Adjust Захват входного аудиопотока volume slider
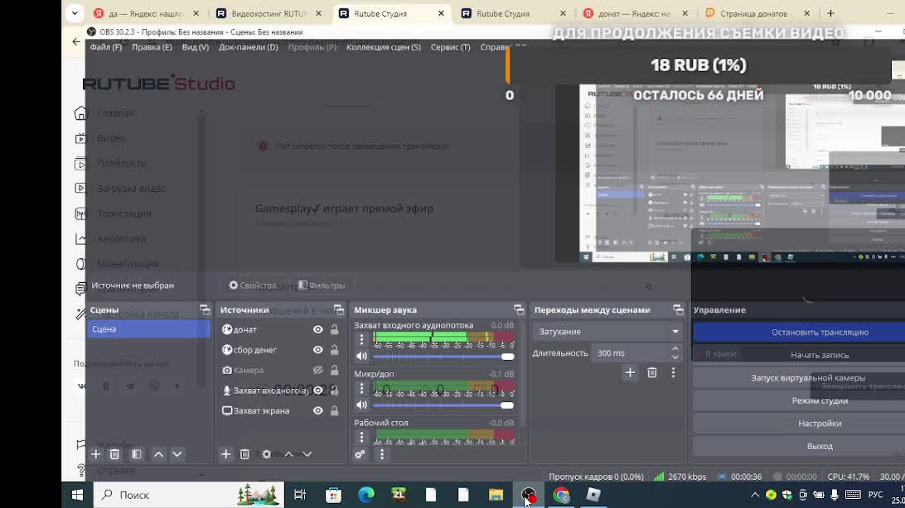The image size is (905, 508). pos(443,357)
